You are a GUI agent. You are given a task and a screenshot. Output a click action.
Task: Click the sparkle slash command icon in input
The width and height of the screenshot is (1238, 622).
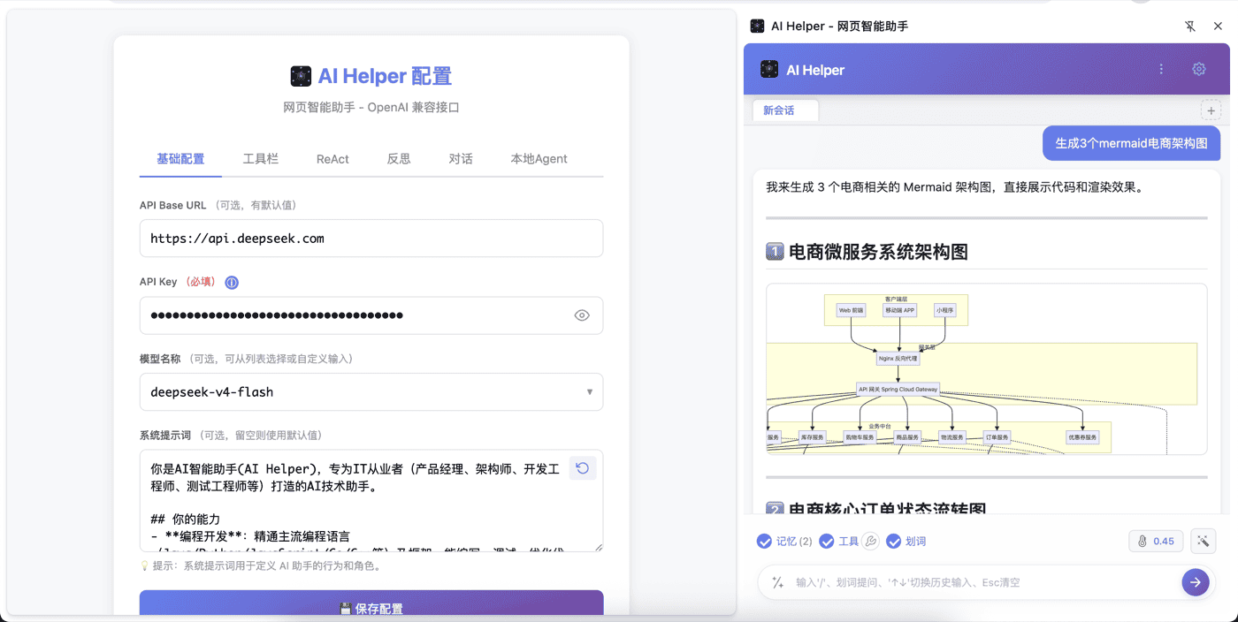click(778, 582)
